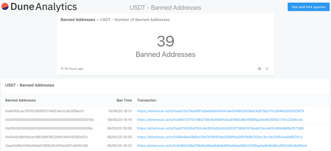Image resolution: width=331 pixels, height=151 pixels.
Task: Click See and fork queries button
Action: point(308,7)
